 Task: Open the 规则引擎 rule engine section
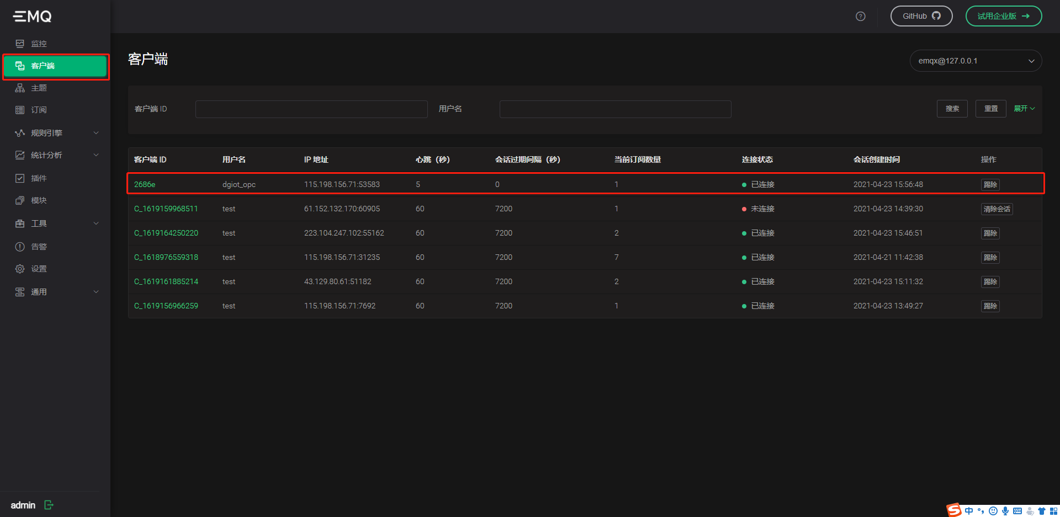point(47,132)
